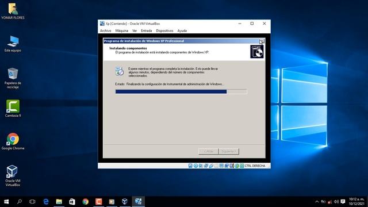Open taskbar search

click(x=20, y=202)
